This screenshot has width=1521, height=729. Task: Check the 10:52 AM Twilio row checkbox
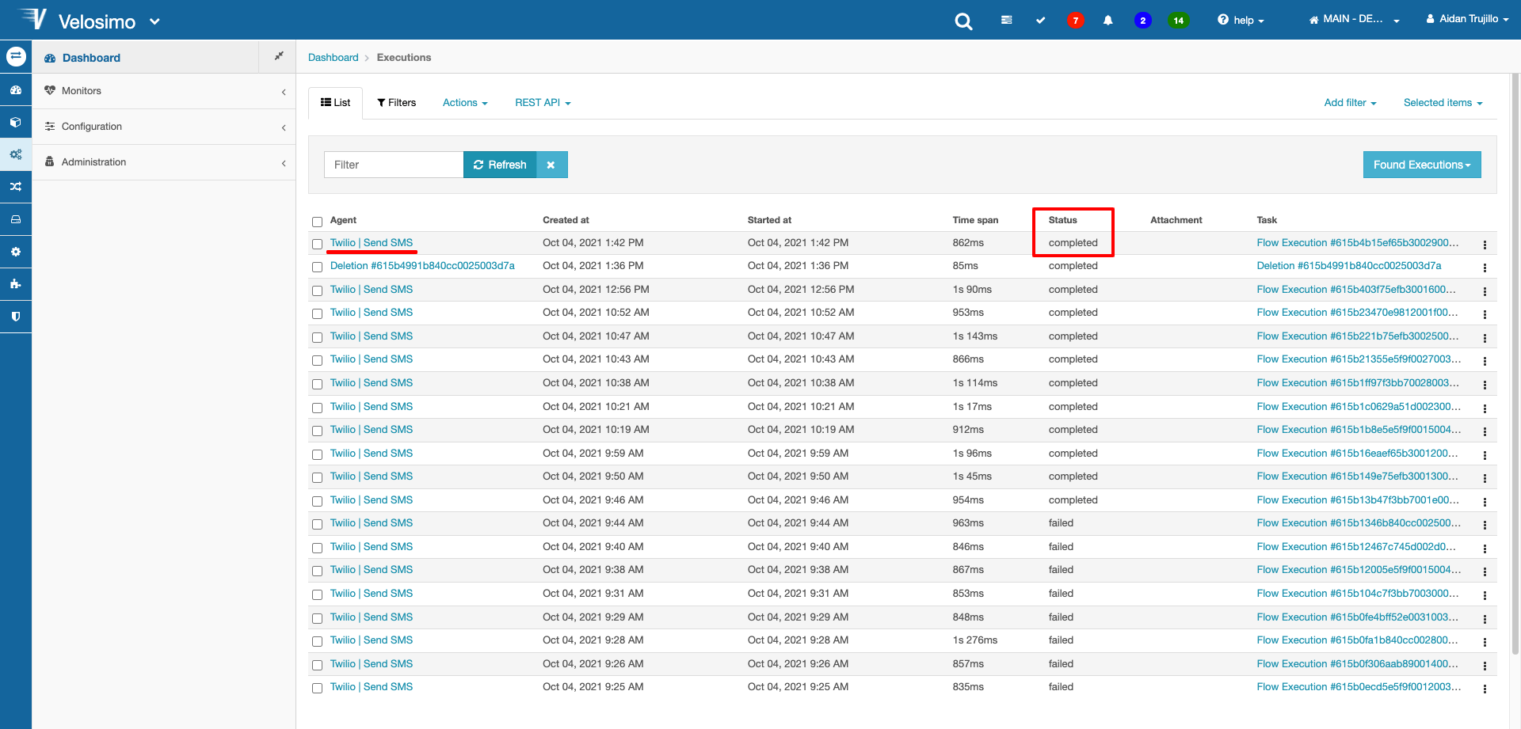click(x=317, y=313)
